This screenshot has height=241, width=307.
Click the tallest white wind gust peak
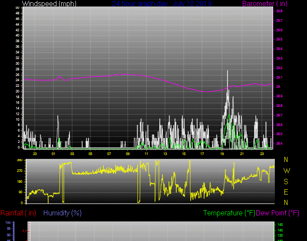(227, 72)
